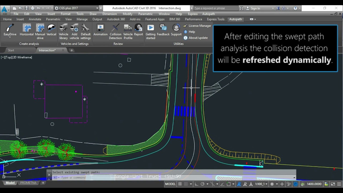Toggle drawing grid display in status bar
The height and width of the screenshot is (193, 343).
point(180,184)
